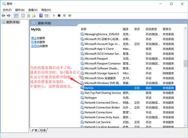
Task: Click the scrollbar down arrow
Action: click(185, 126)
